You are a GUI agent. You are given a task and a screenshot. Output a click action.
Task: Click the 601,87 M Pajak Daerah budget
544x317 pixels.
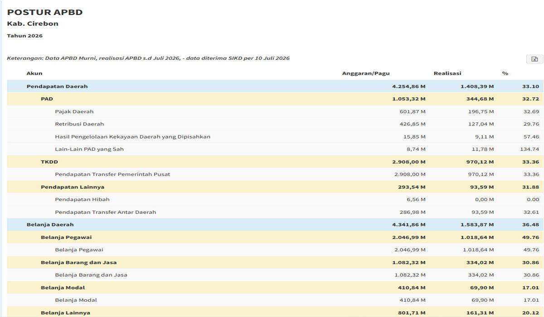pyautogui.click(x=413, y=111)
